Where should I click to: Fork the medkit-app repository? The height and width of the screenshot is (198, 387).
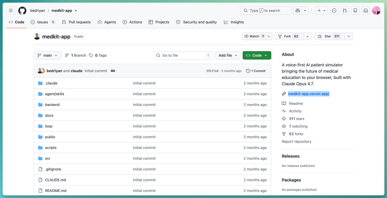(x=289, y=36)
